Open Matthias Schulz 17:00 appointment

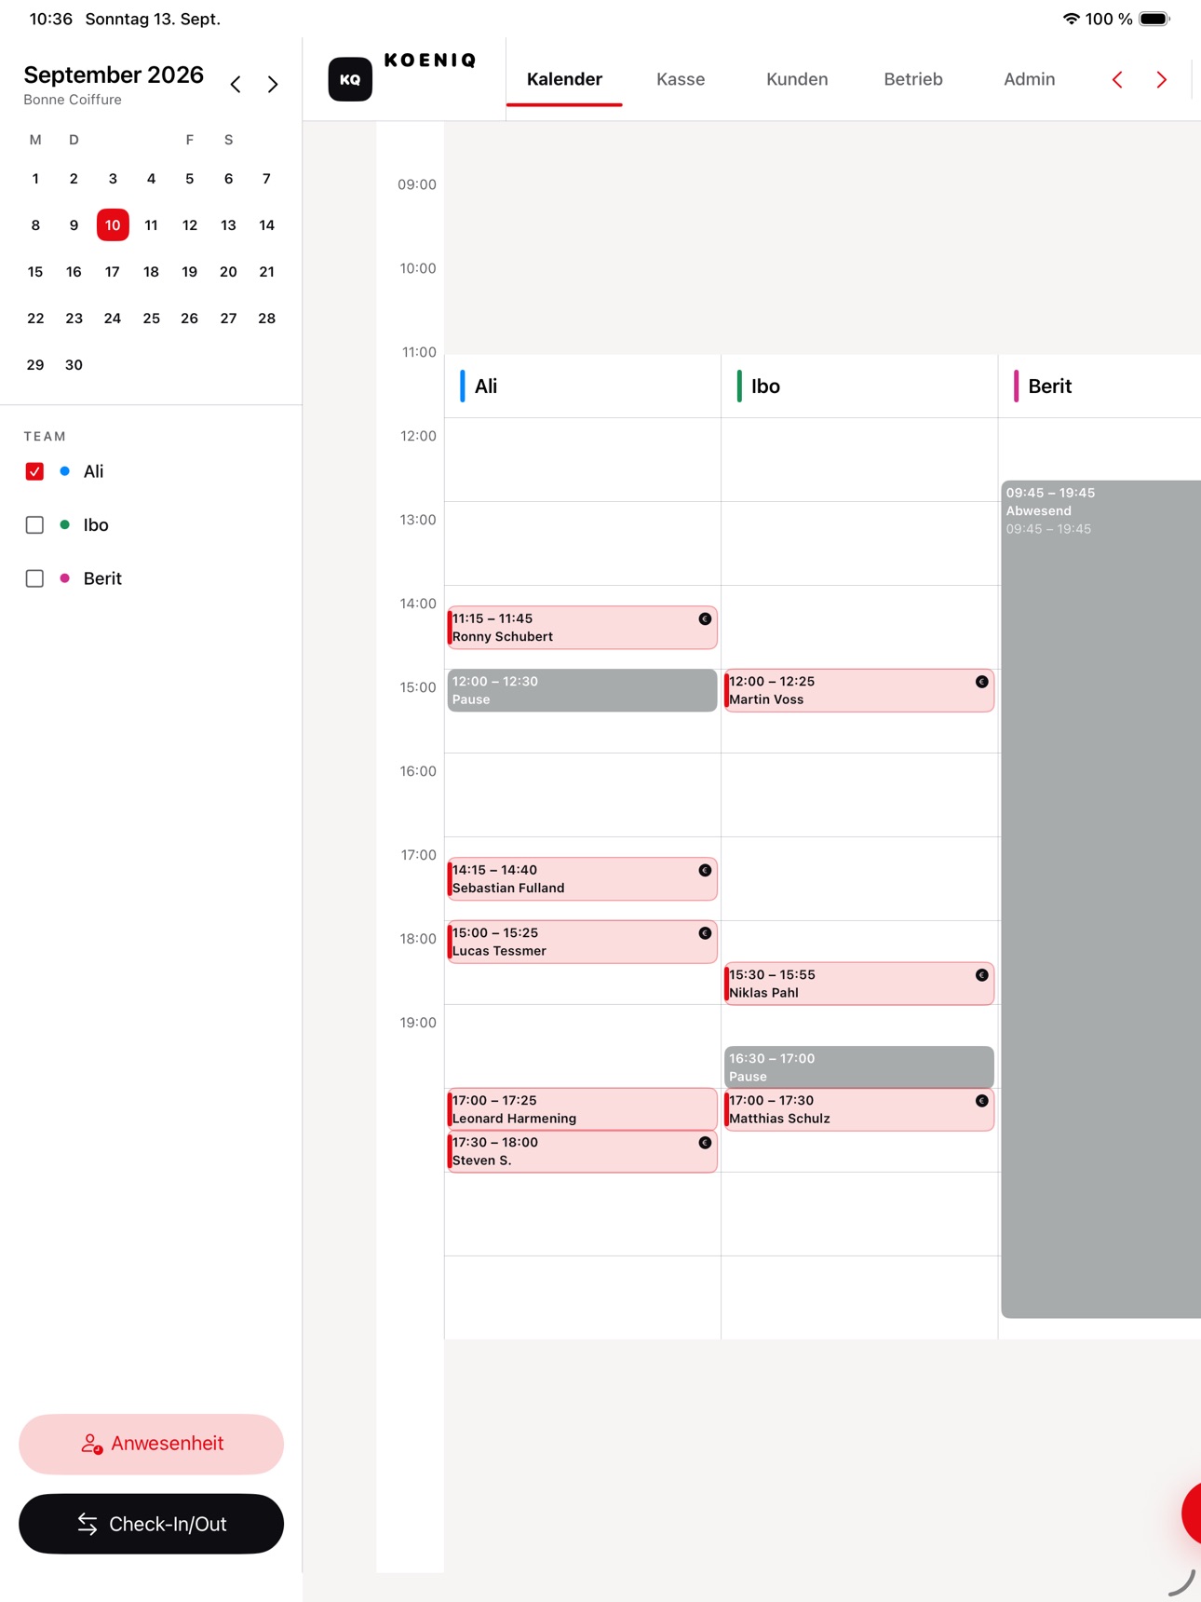point(858,1109)
